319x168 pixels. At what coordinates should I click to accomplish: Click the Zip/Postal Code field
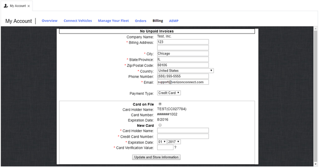pyautogui.click(x=183, y=65)
